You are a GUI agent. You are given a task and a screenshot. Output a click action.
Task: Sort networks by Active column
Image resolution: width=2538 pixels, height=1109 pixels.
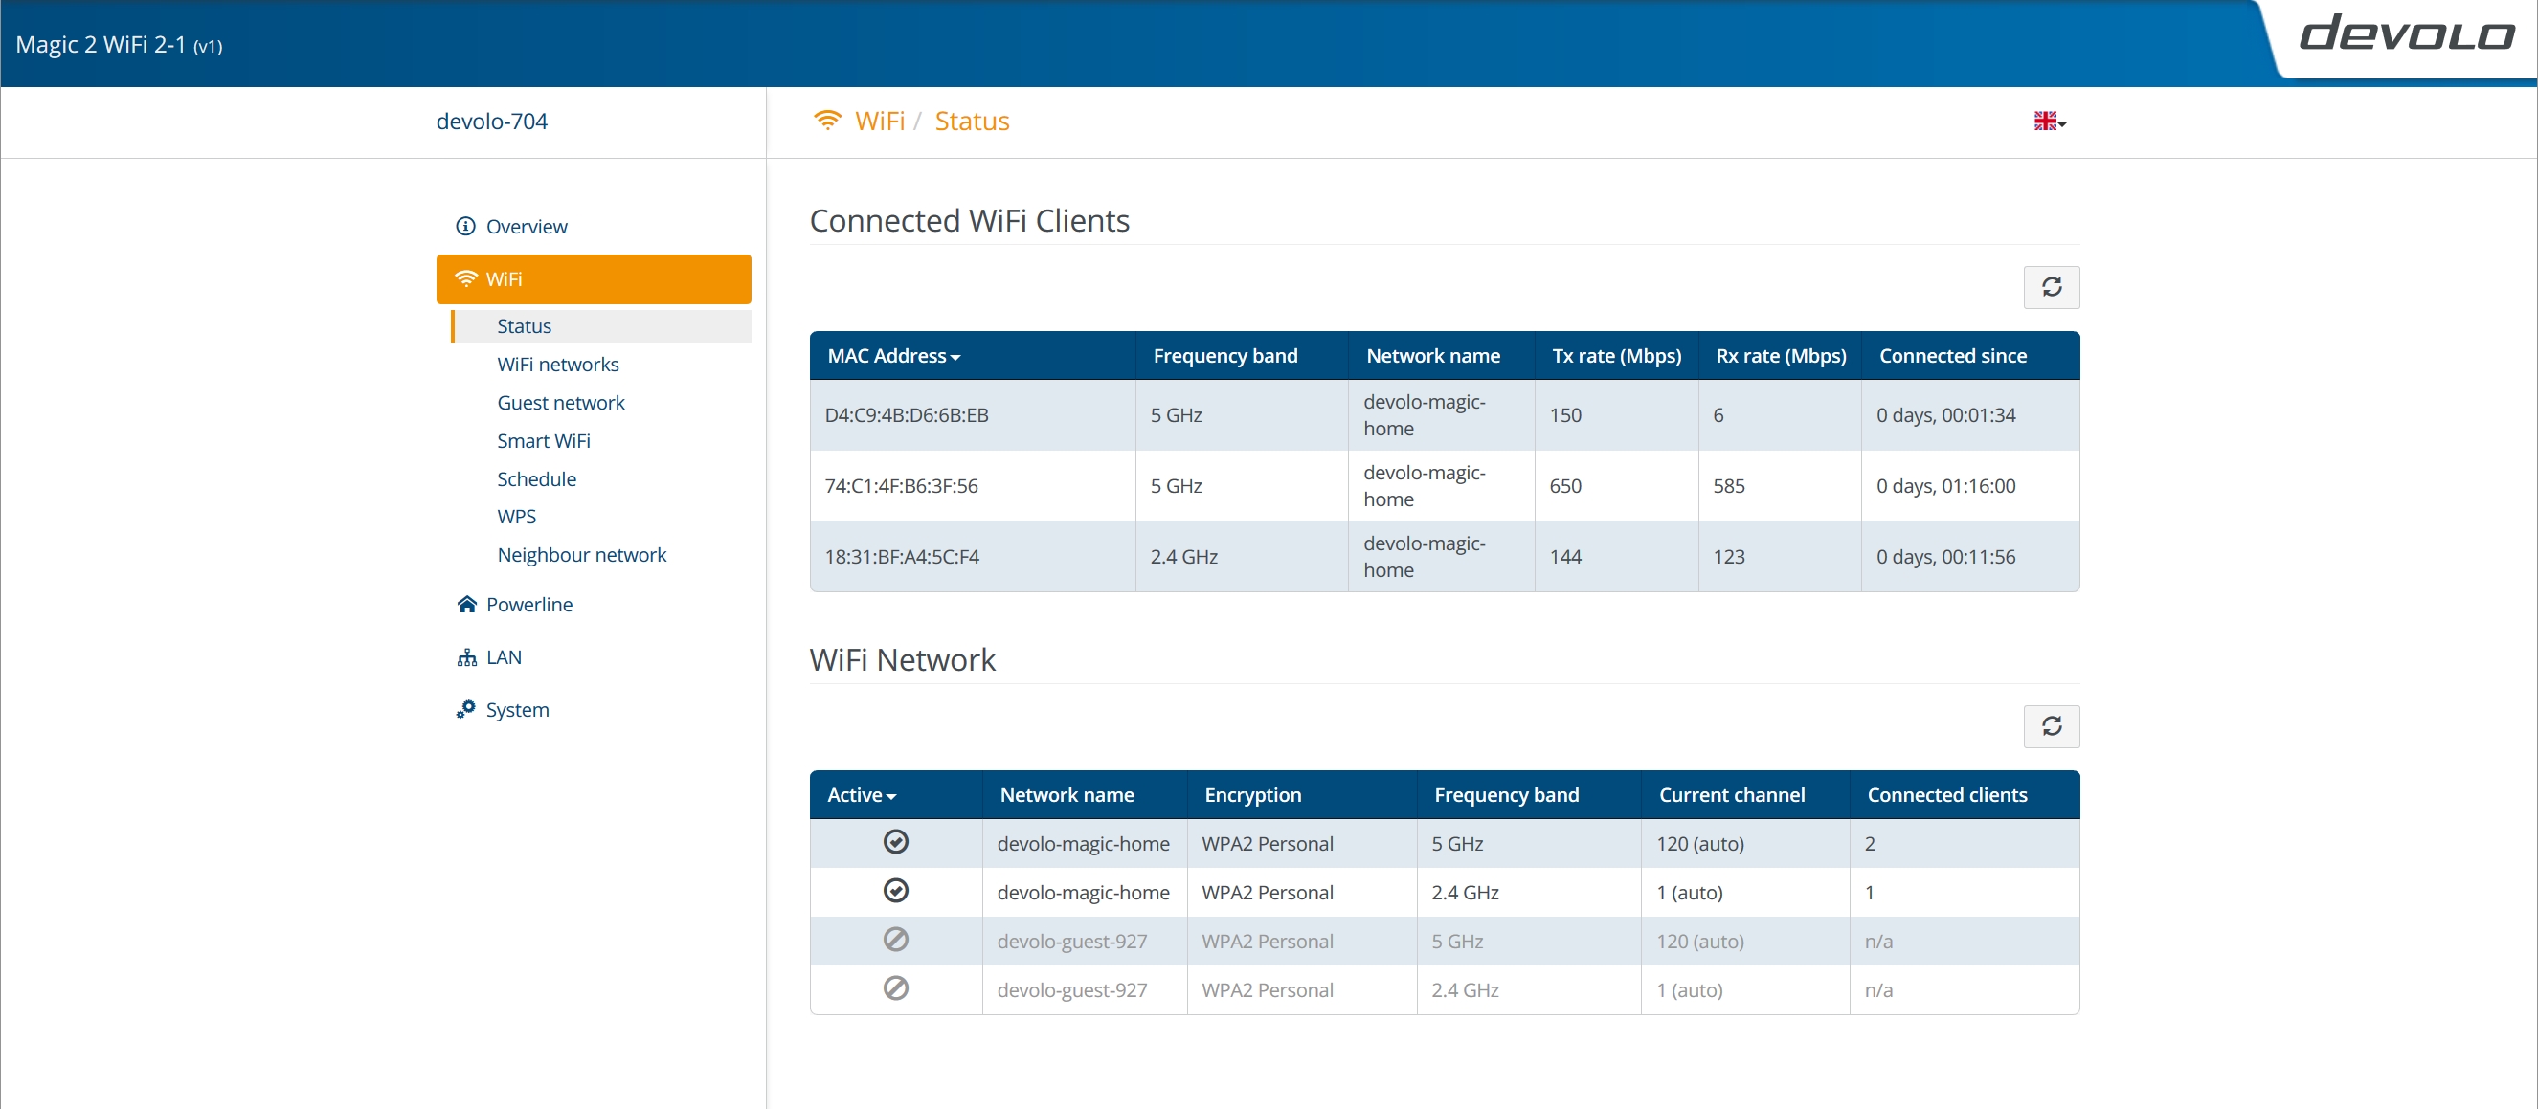pos(860,796)
